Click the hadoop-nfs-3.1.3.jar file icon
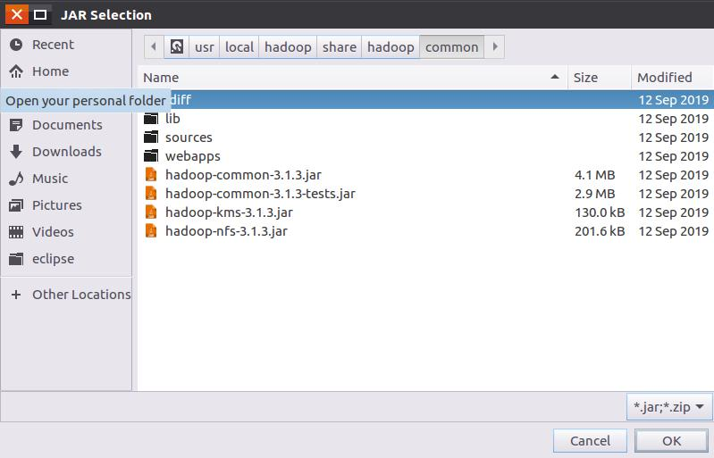The image size is (714, 458). coord(151,230)
